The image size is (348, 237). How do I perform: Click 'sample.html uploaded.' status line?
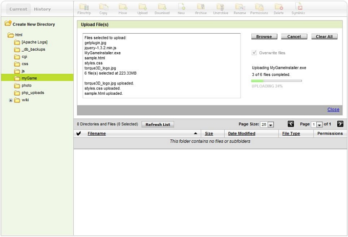(x=103, y=94)
